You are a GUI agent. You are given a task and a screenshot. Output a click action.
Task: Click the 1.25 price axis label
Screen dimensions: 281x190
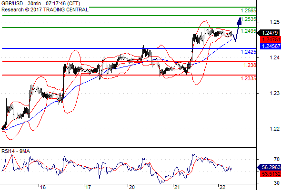pos(274,22)
